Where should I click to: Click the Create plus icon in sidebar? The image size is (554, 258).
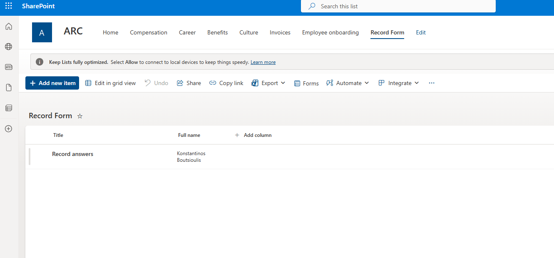8,129
